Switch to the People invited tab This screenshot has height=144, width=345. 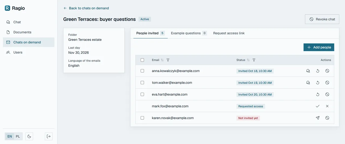pos(150,33)
